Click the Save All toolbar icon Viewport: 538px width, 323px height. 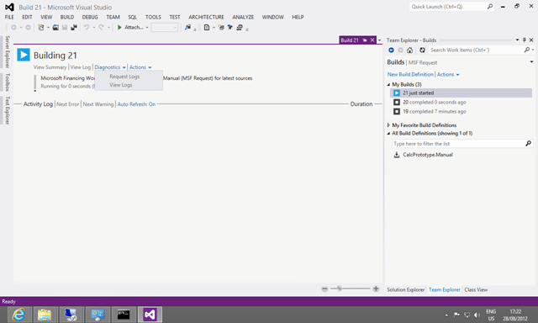coord(74,28)
